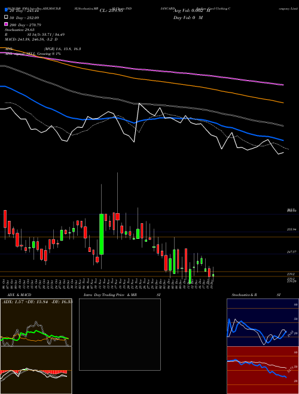Open the red RSI mini chart

click(x=263, y=370)
